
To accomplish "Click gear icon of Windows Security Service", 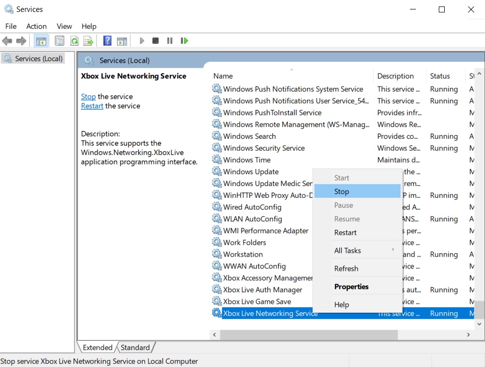I will [x=217, y=148].
